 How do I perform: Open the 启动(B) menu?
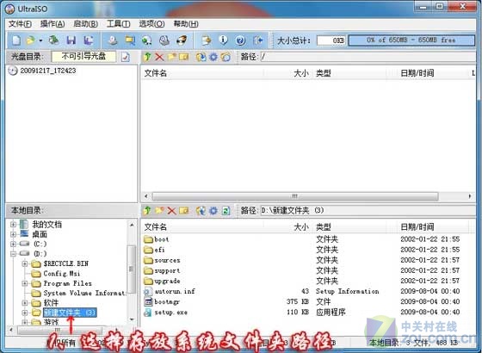coord(86,24)
